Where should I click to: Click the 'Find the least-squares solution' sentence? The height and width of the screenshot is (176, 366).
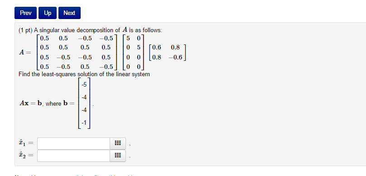pos(84,74)
